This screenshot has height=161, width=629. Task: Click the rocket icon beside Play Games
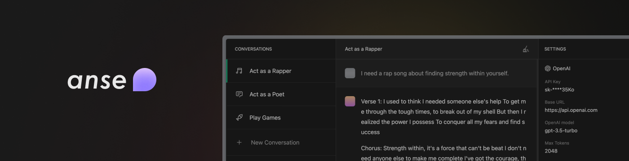[239, 118]
